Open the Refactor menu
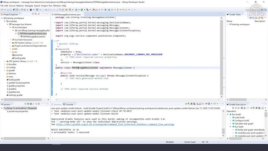268x151 pixels. coord(20,5)
